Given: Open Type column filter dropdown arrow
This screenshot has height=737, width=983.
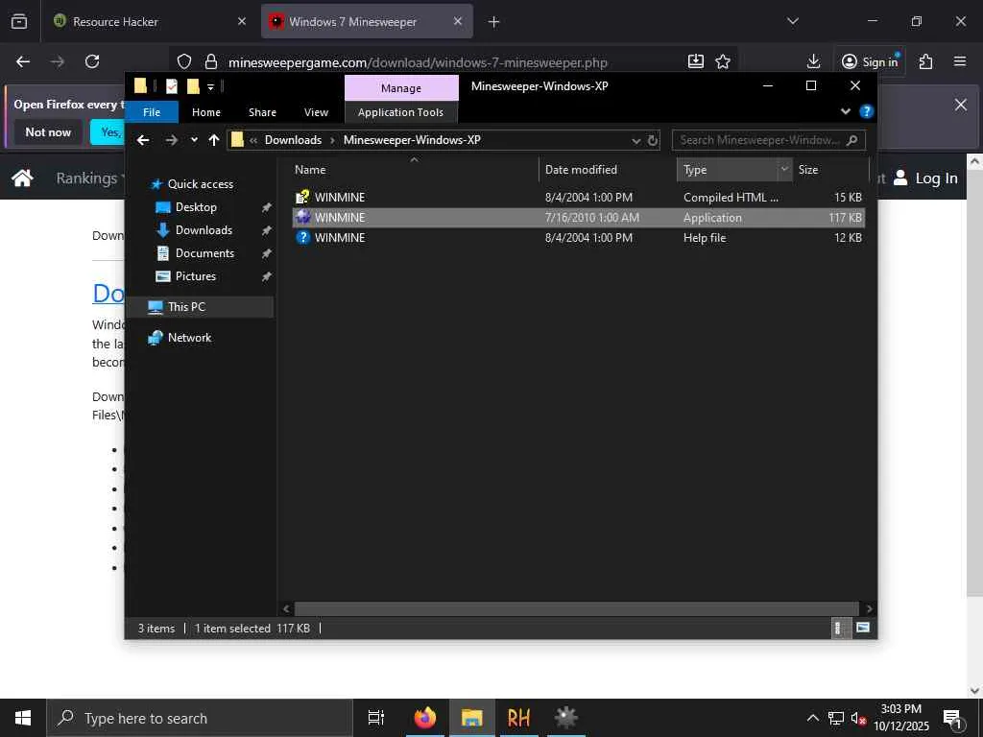Looking at the screenshot, I should [x=784, y=169].
